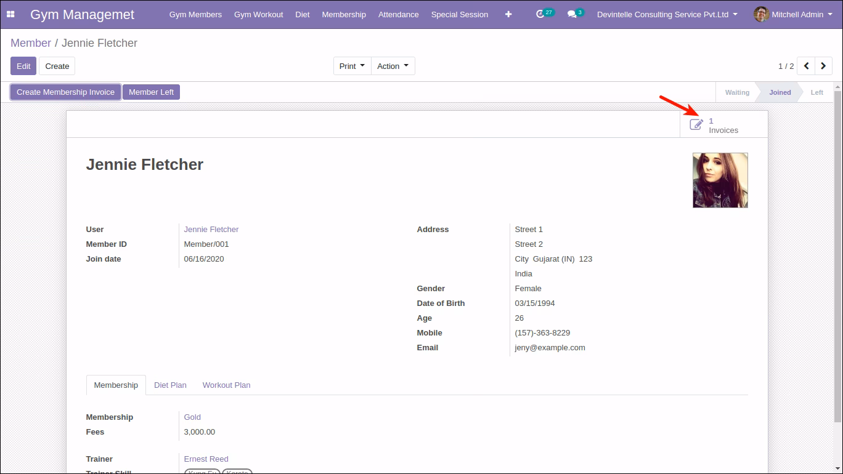
Task: Expand the Action dropdown
Action: (x=393, y=66)
